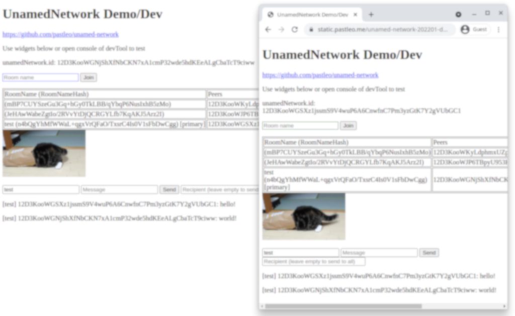Click 'hello!' message line in Chrome window
Screen dimensions: 515x316
(x=379, y=276)
